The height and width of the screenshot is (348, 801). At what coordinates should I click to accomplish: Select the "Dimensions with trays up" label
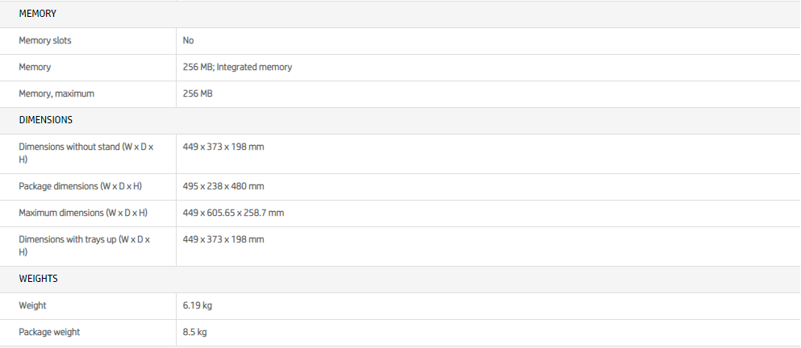tap(84, 246)
